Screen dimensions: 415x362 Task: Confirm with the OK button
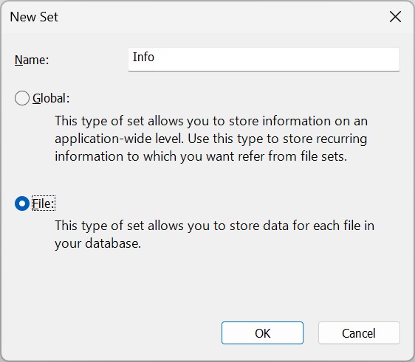(262, 333)
